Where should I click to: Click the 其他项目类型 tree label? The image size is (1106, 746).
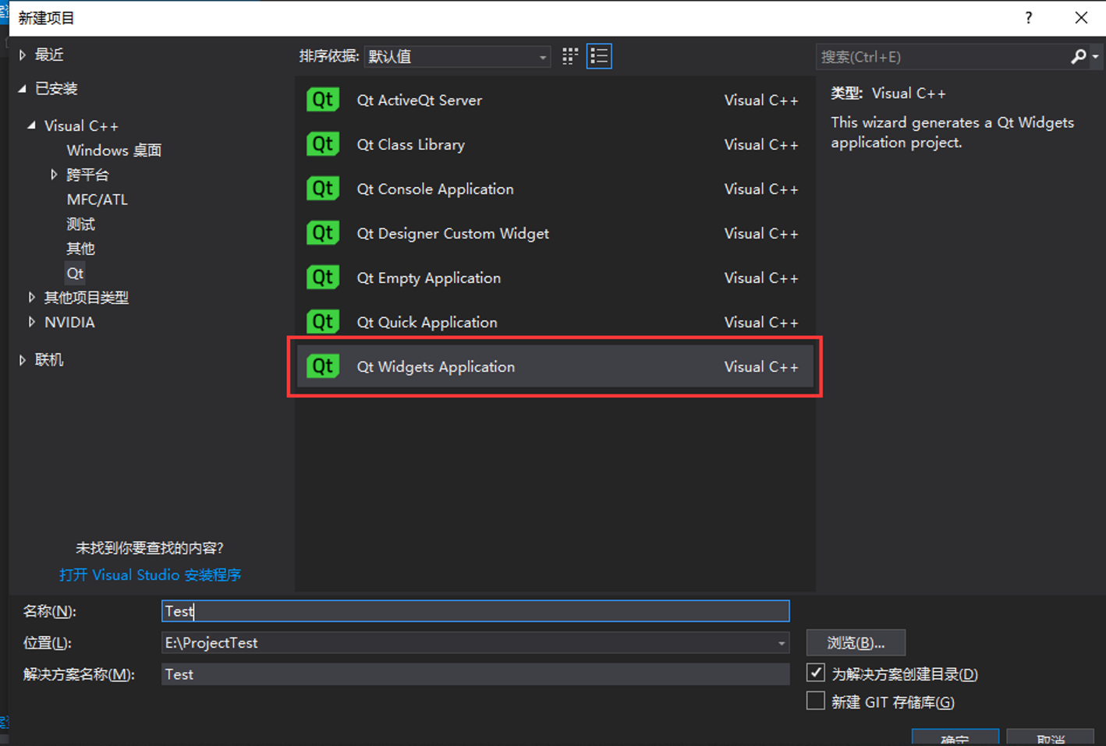(x=87, y=297)
